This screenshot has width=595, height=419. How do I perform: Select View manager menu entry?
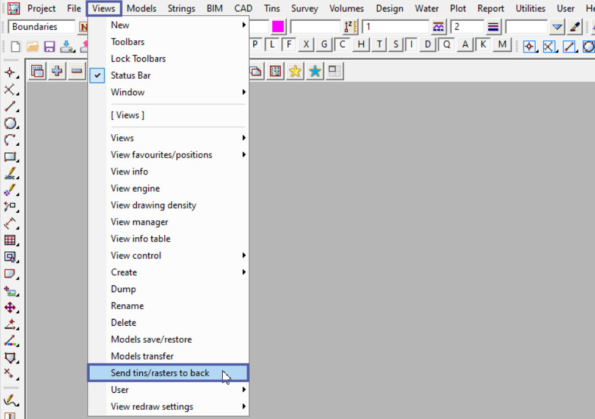(x=139, y=222)
